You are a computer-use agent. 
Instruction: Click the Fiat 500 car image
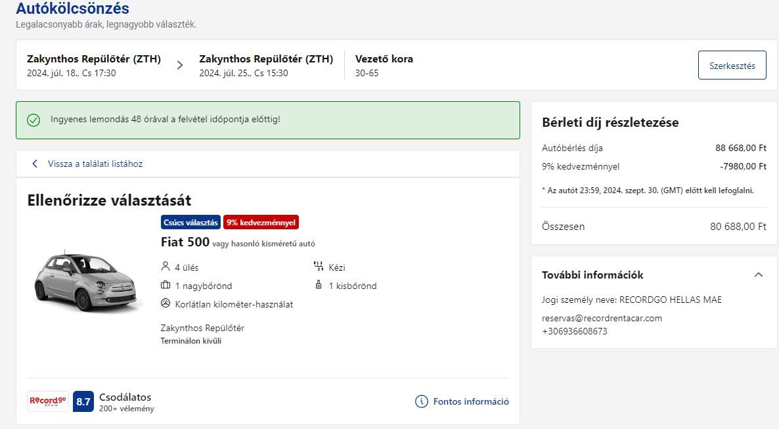[x=85, y=282]
